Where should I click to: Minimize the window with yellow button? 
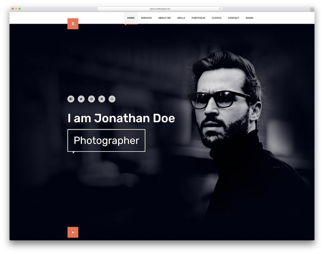tap(16, 9)
